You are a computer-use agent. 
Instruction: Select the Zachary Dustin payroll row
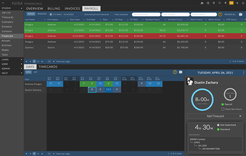pyautogui.click(x=135, y=48)
